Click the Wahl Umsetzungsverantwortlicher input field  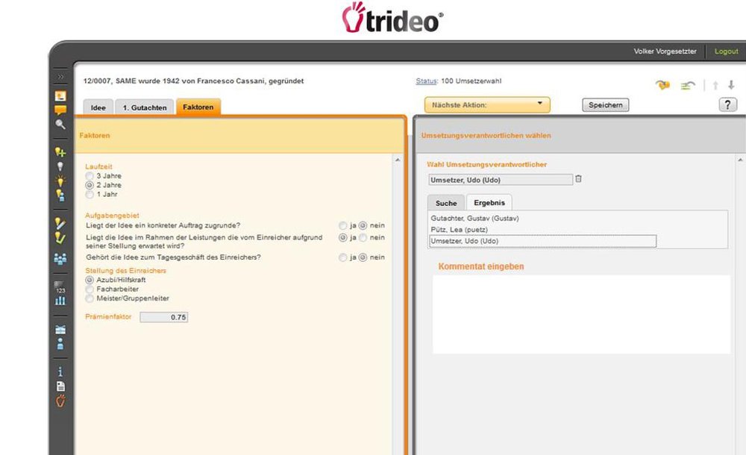[x=501, y=180]
